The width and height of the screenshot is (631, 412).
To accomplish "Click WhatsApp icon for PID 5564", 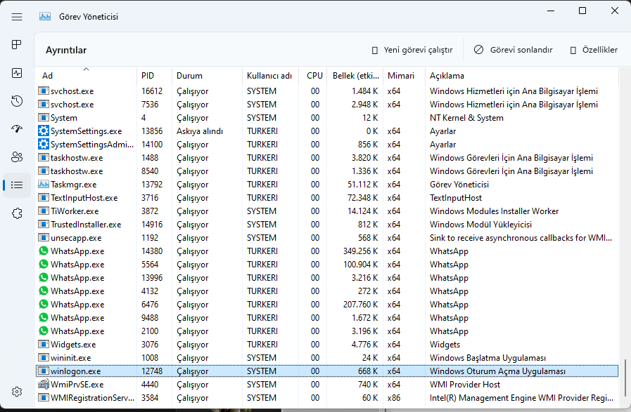I will tap(44, 264).
